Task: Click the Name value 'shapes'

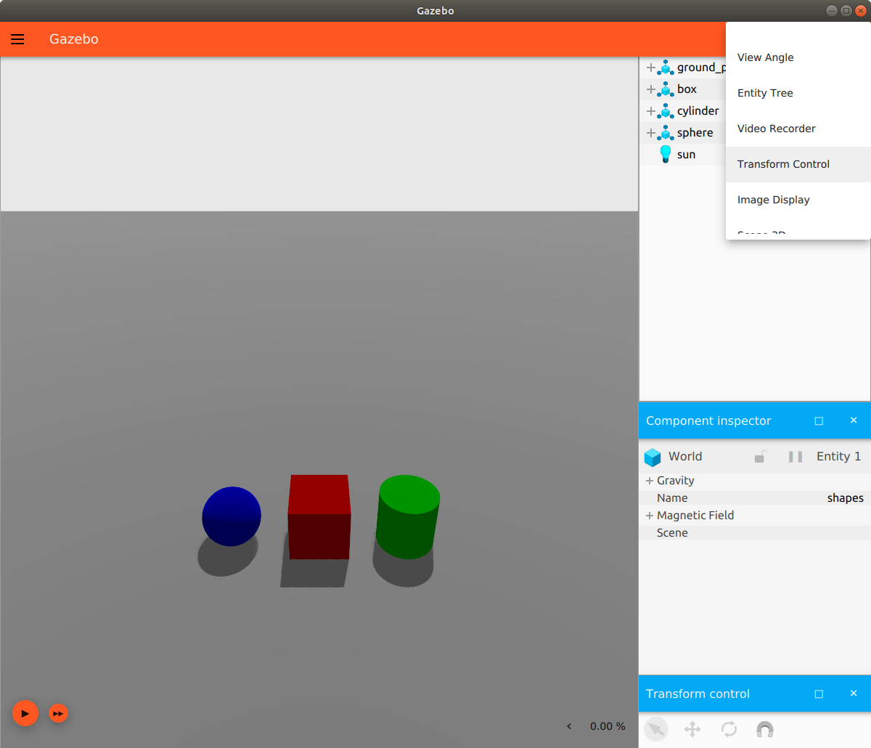Action: pyautogui.click(x=845, y=498)
